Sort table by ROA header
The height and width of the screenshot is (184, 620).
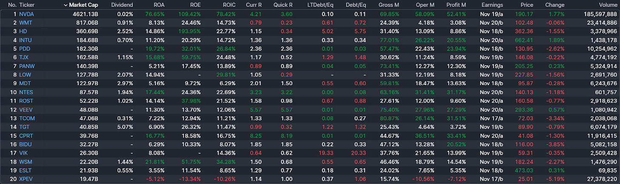pos(159,5)
